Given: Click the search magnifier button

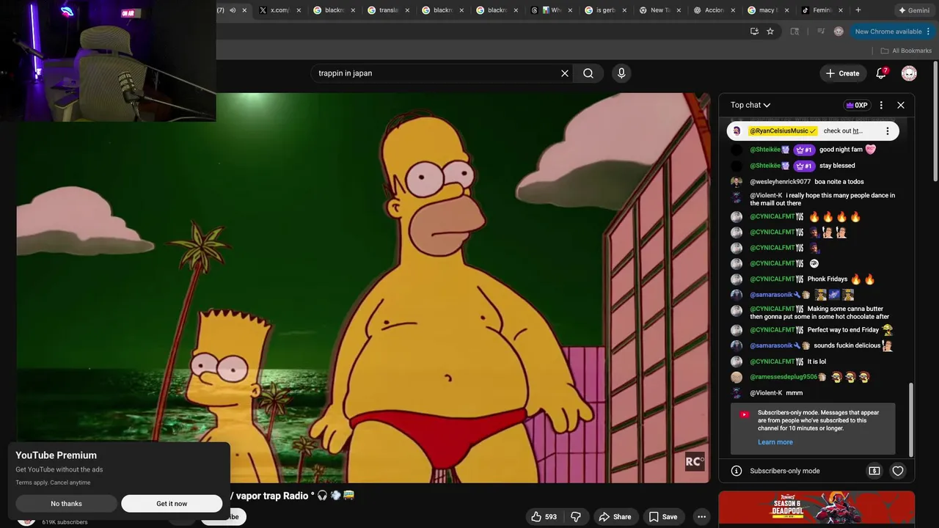Looking at the screenshot, I should point(588,73).
